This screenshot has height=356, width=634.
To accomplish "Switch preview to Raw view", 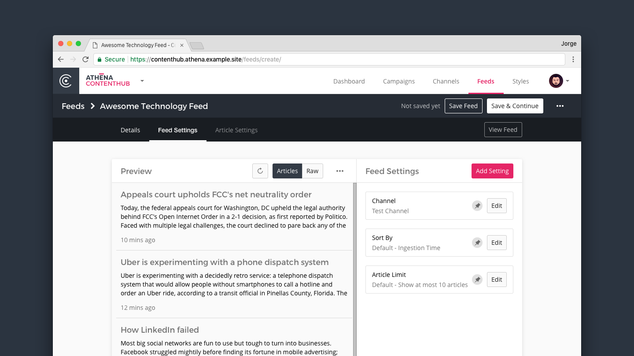I will click(312, 171).
